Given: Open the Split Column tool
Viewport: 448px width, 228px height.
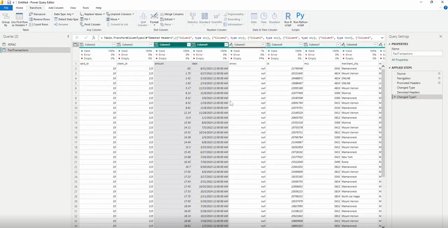Looking at the screenshot, I should tap(143, 19).
